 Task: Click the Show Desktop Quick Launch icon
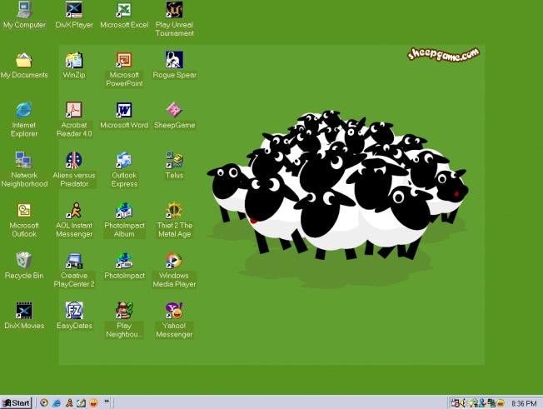(81, 403)
